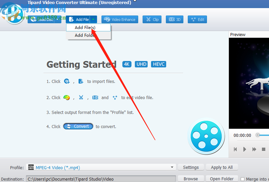269x182 pixels.
Task: Click the load disc icon in step 1
Action: pos(67,81)
